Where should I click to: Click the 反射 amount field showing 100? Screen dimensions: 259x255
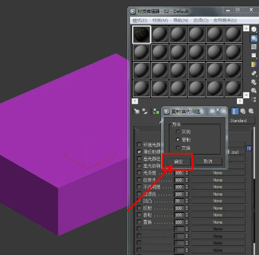tap(179, 208)
